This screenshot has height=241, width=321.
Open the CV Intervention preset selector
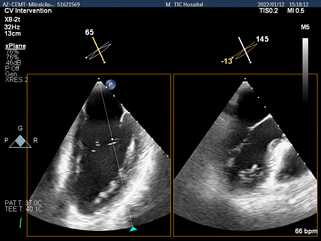[x=28, y=11]
